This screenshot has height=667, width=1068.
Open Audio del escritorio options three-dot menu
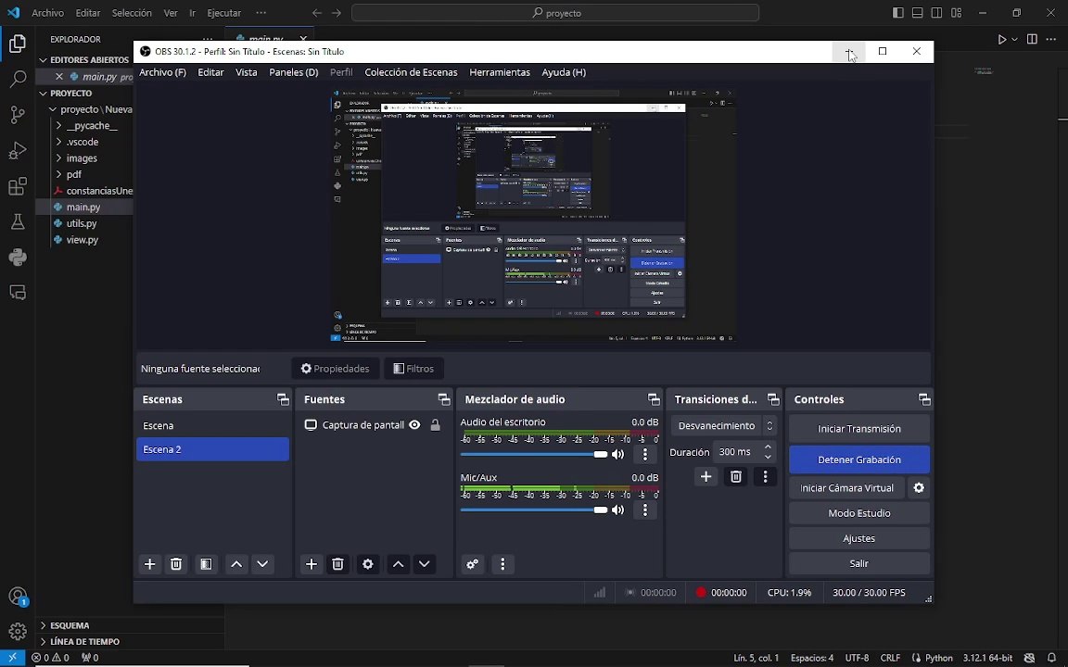point(645,454)
